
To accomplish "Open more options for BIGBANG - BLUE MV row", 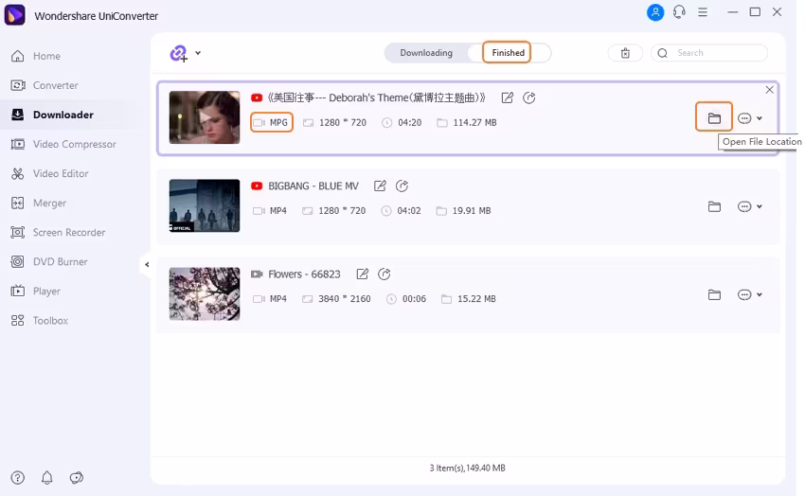I will click(x=749, y=206).
